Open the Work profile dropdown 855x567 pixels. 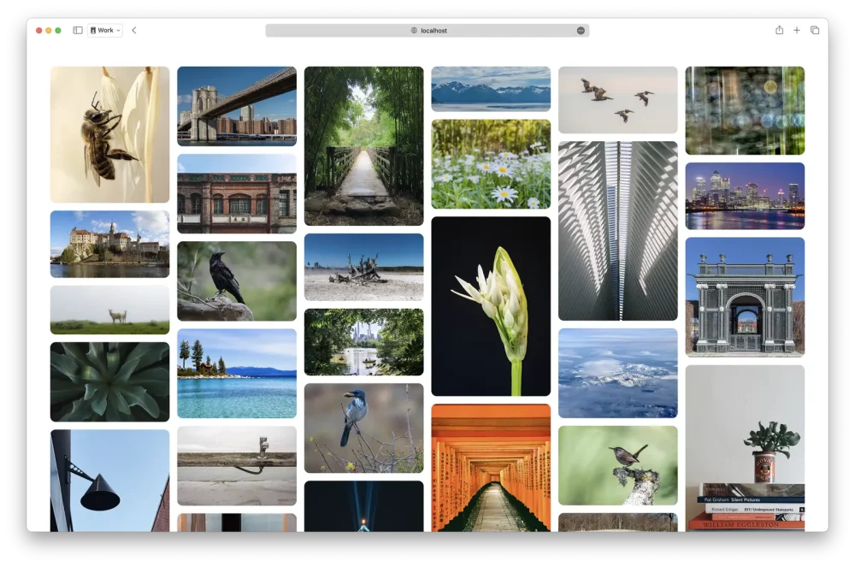tap(105, 30)
